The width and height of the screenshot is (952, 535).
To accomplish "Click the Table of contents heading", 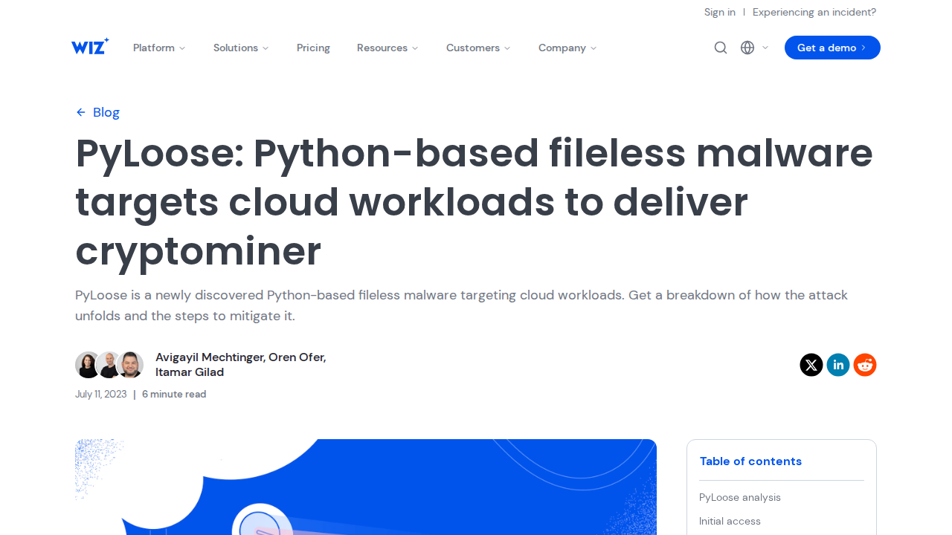I will tap(750, 461).
